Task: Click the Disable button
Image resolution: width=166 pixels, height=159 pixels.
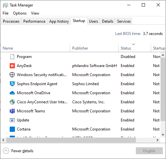Action: [149, 151]
